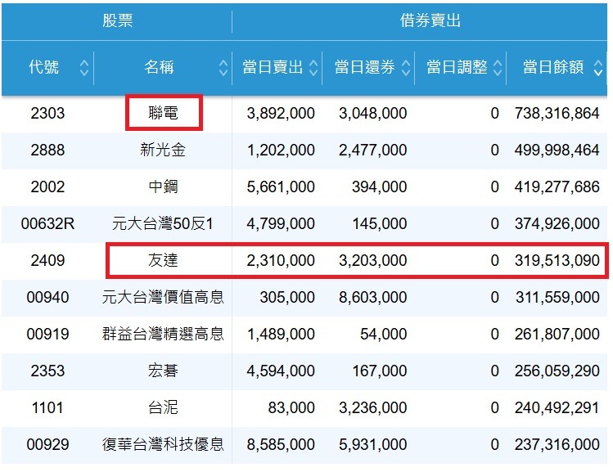Select code 00940
Screen dimensions: 613x472
coord(47,297)
